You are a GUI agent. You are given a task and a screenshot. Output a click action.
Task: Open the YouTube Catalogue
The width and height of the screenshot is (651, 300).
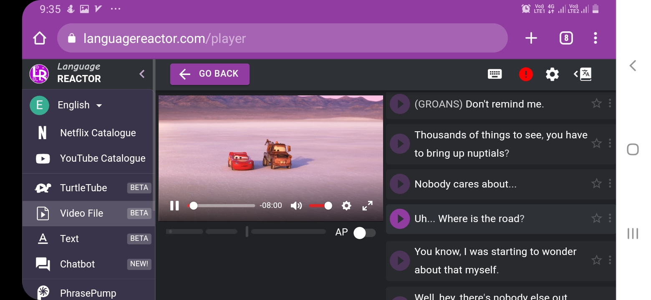coord(88,158)
